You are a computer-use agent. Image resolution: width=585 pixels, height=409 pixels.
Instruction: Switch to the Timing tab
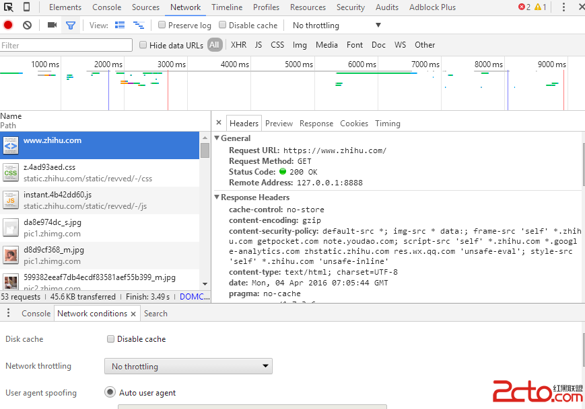[388, 123]
